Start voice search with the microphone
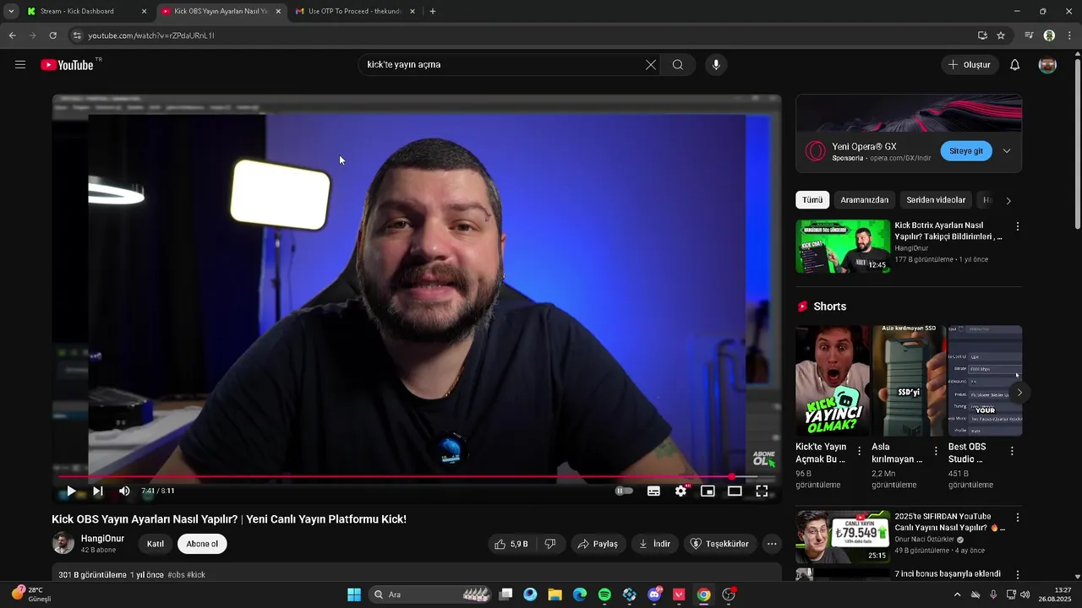The width and height of the screenshot is (1082, 608). (716, 65)
